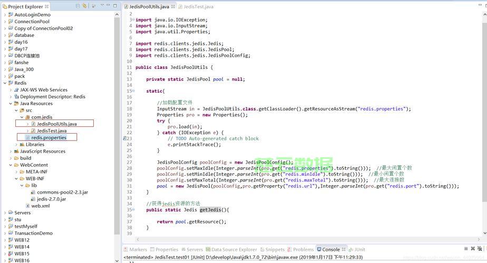
Task: Click the database project icon
Action: [11, 35]
